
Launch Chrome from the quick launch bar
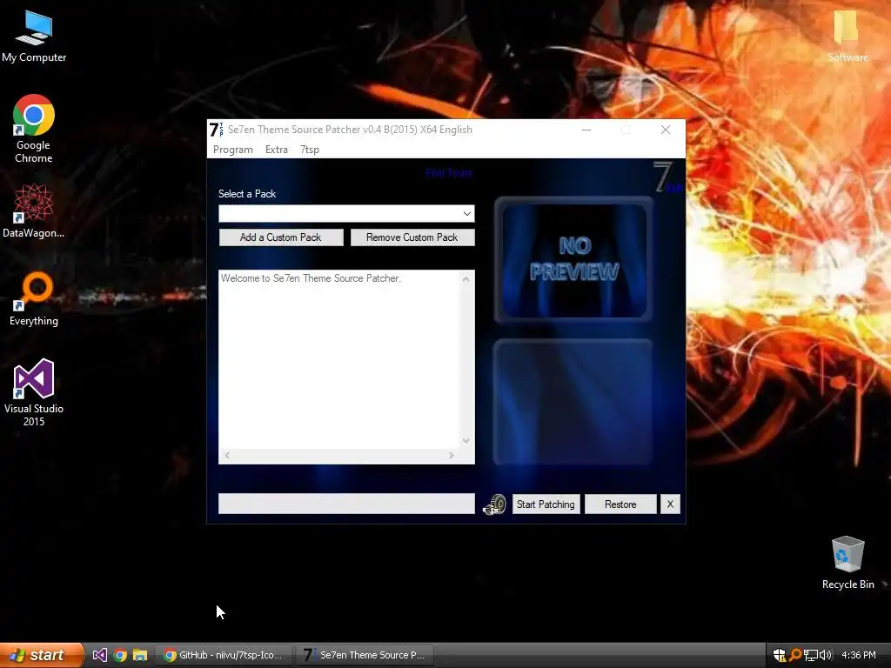pyautogui.click(x=120, y=655)
